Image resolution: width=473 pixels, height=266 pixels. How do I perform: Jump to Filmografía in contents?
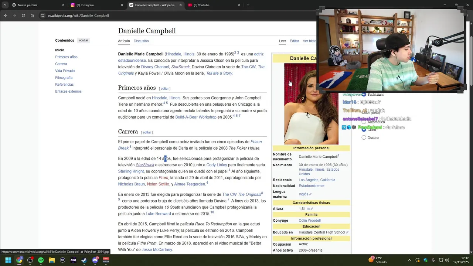pyautogui.click(x=64, y=78)
